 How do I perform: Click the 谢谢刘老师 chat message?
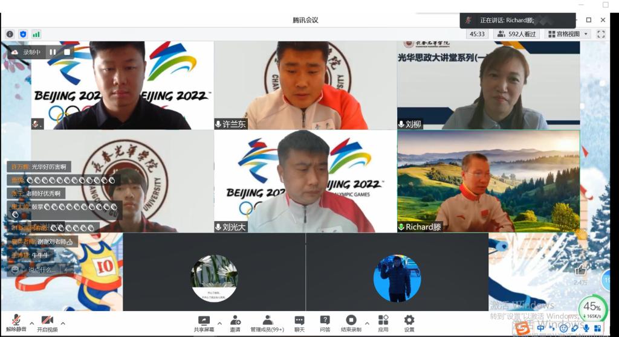(x=42, y=242)
